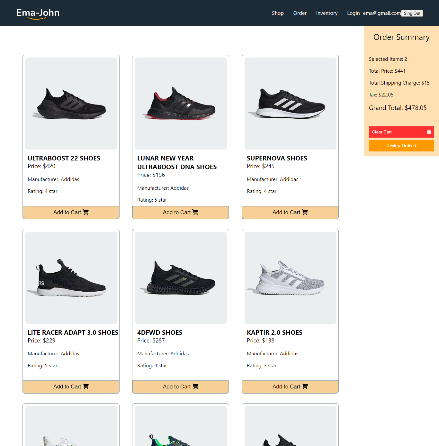This screenshot has width=439, height=446.
Task: Click cart icon for Kaptir 2.0 Shoes
Action: click(x=305, y=387)
